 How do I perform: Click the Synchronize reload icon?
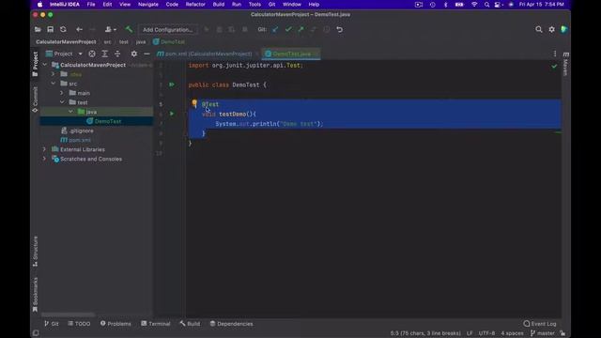coord(63,29)
